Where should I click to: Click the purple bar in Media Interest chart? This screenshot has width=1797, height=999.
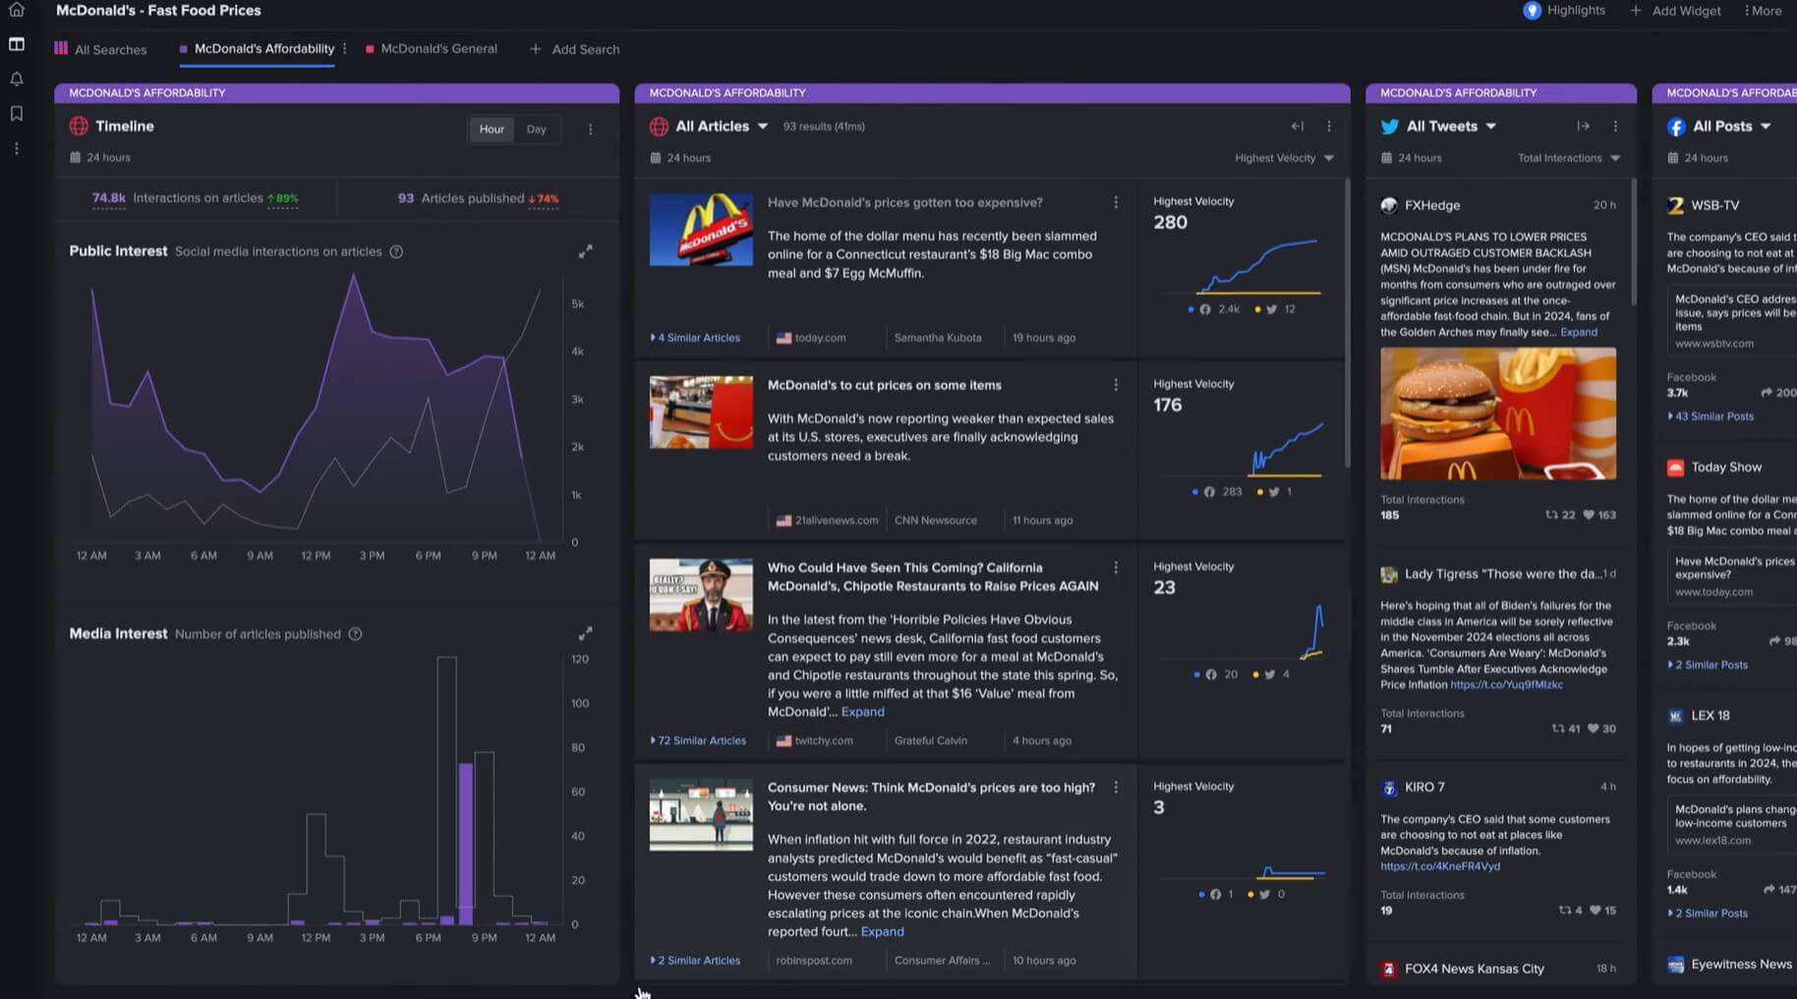tap(466, 844)
